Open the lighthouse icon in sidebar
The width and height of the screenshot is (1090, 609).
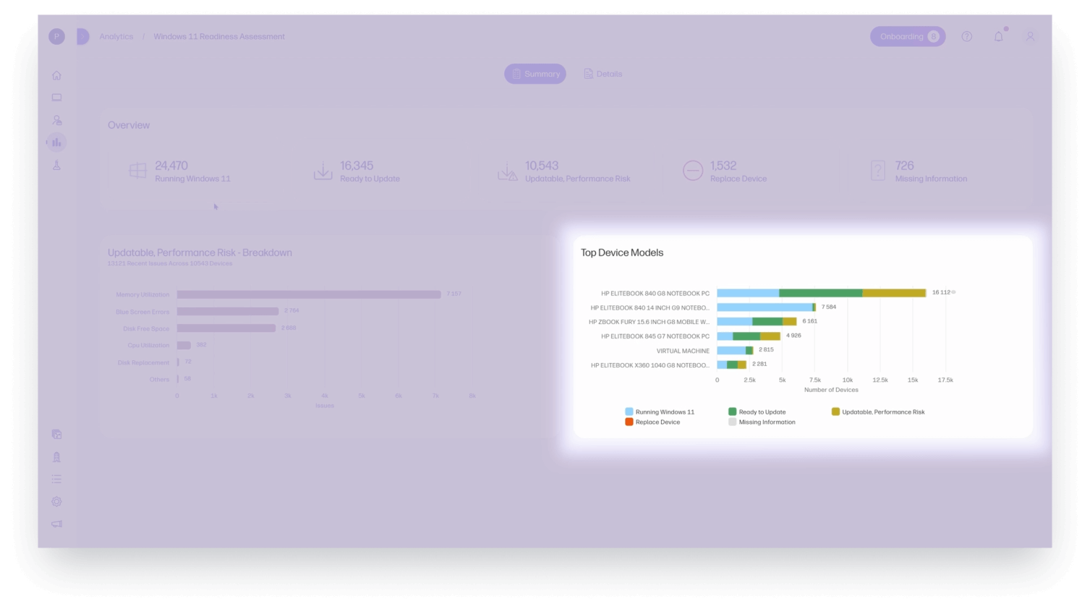coord(56,456)
